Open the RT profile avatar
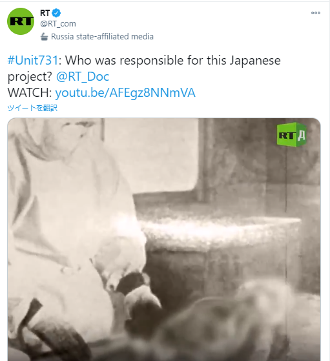The height and width of the screenshot is (361, 330). [x=21, y=21]
